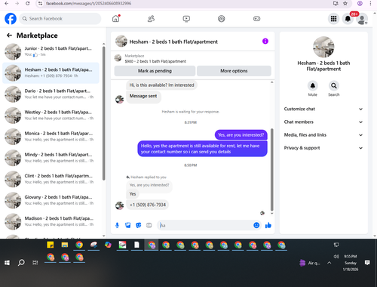Open the Windows Start menu
Viewport: 377px width, 287px height.
click(x=7, y=263)
